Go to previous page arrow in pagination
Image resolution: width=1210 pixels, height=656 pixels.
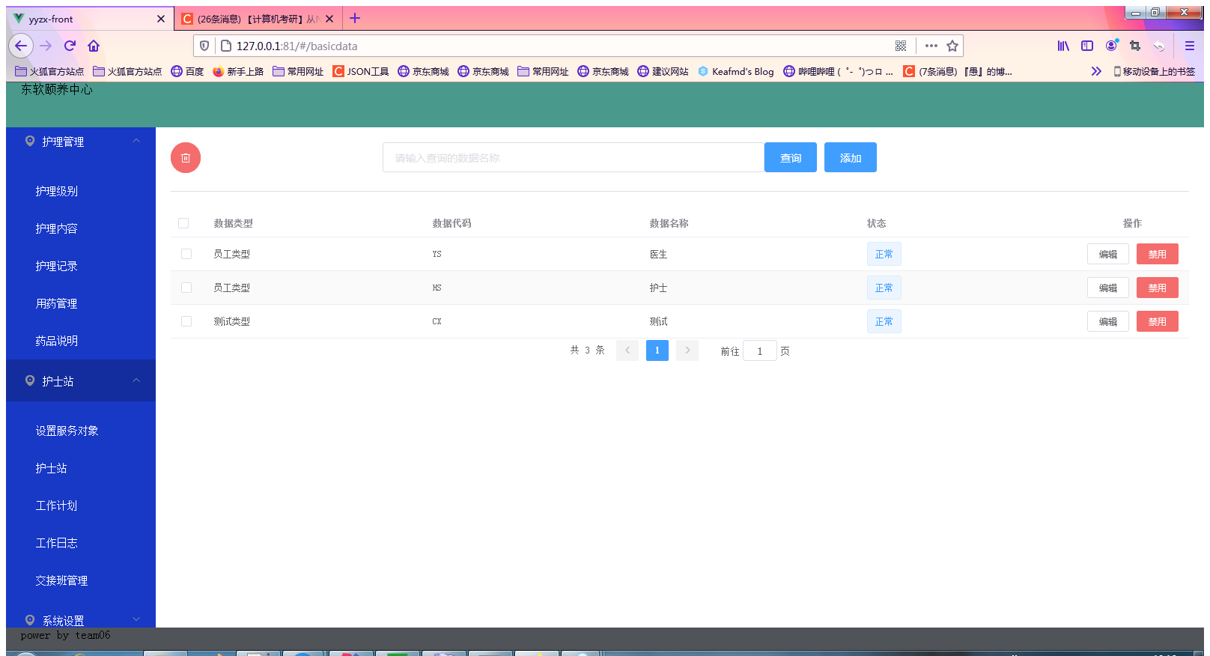[x=627, y=350]
